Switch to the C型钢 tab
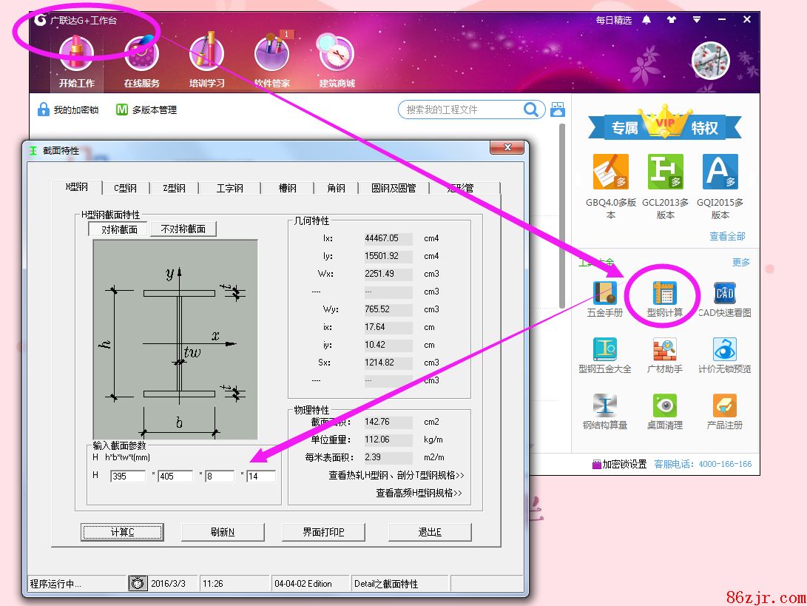The image size is (807, 606). (125, 188)
